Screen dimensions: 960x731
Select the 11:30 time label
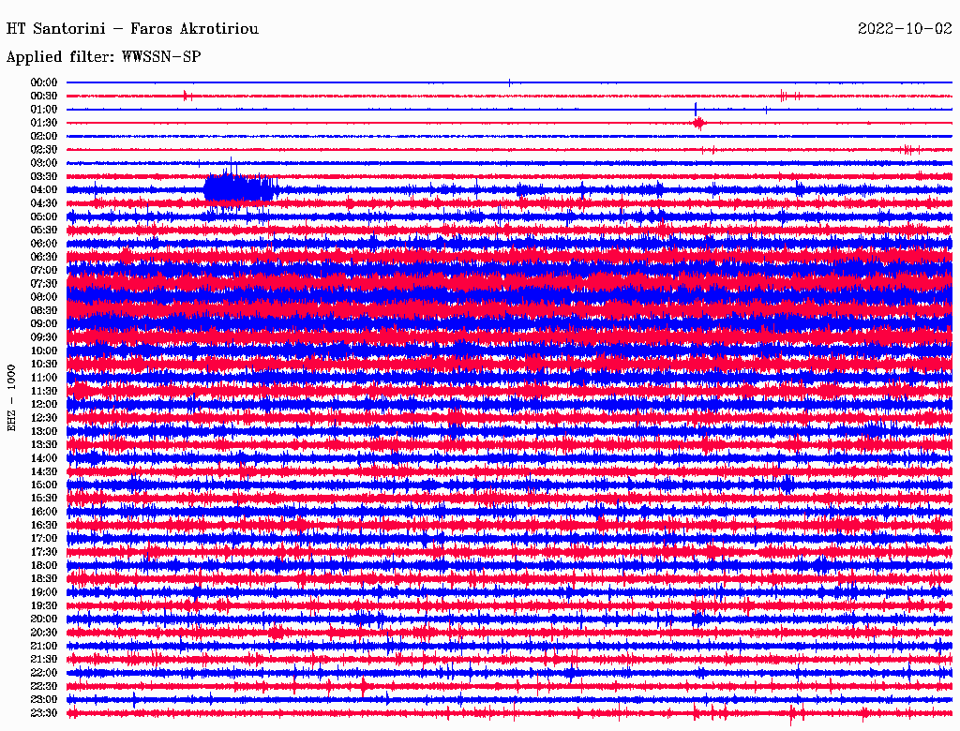44,391
